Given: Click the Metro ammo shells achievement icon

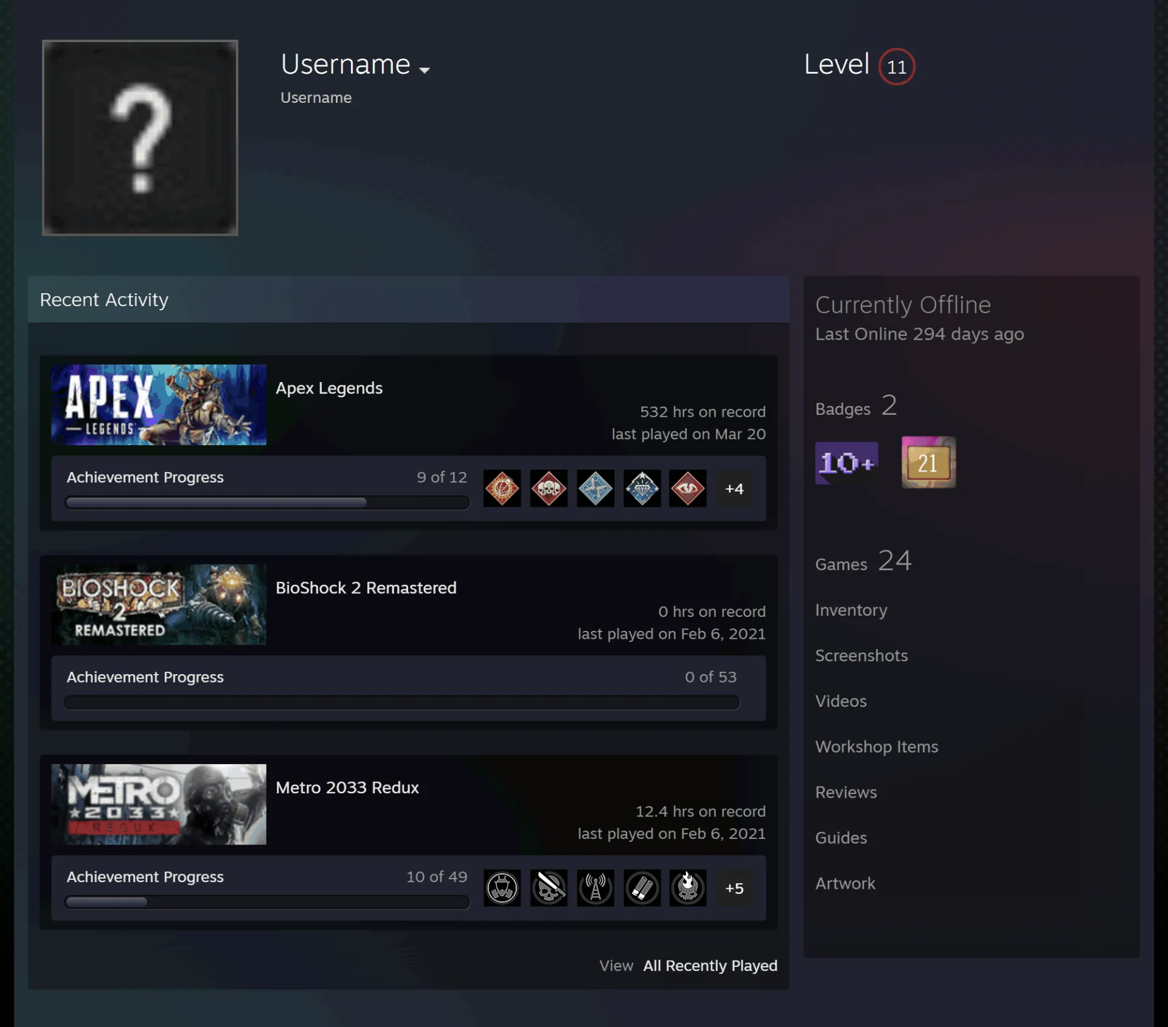Looking at the screenshot, I should 642,888.
